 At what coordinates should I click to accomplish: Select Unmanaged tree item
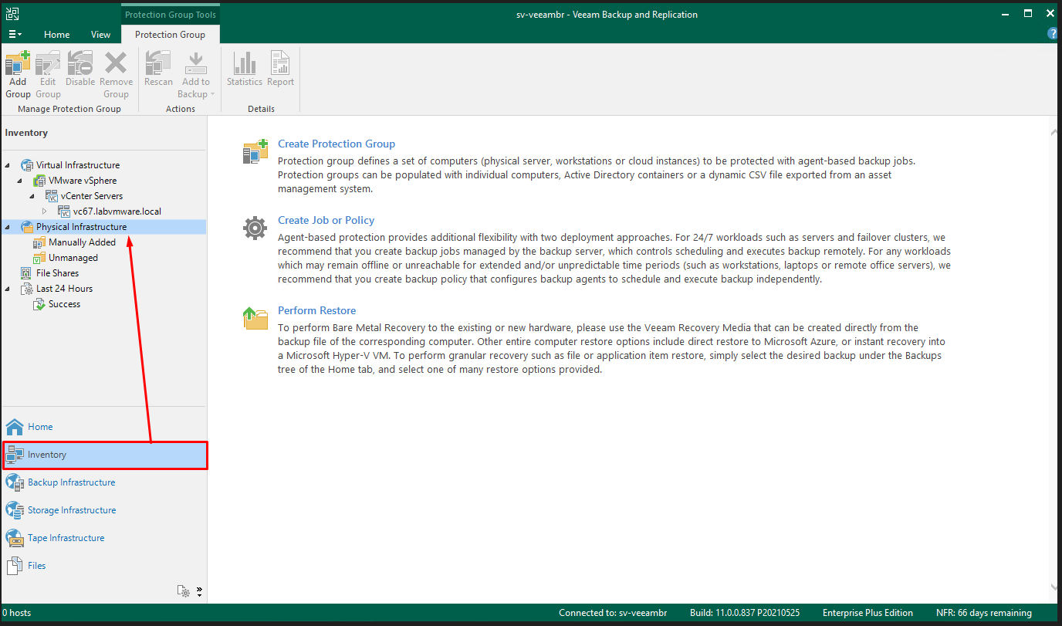(73, 258)
